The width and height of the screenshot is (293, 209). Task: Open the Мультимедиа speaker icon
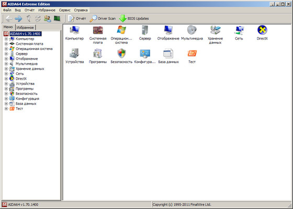click(x=192, y=30)
